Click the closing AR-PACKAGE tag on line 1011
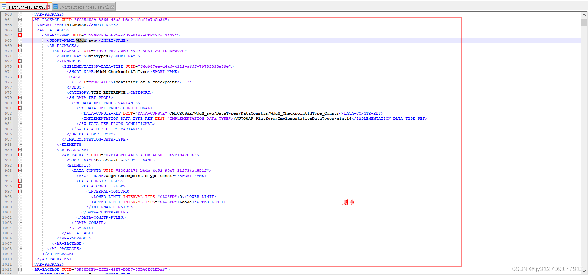 (48, 264)
